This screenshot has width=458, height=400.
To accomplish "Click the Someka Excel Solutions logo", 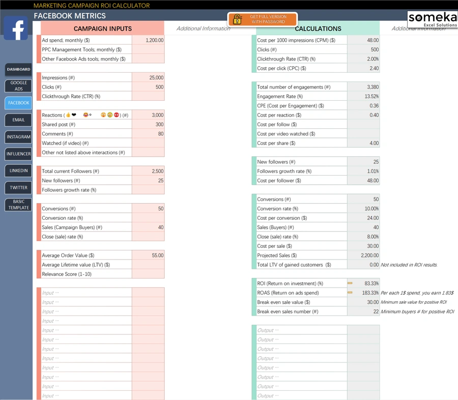I will pyautogui.click(x=433, y=19).
